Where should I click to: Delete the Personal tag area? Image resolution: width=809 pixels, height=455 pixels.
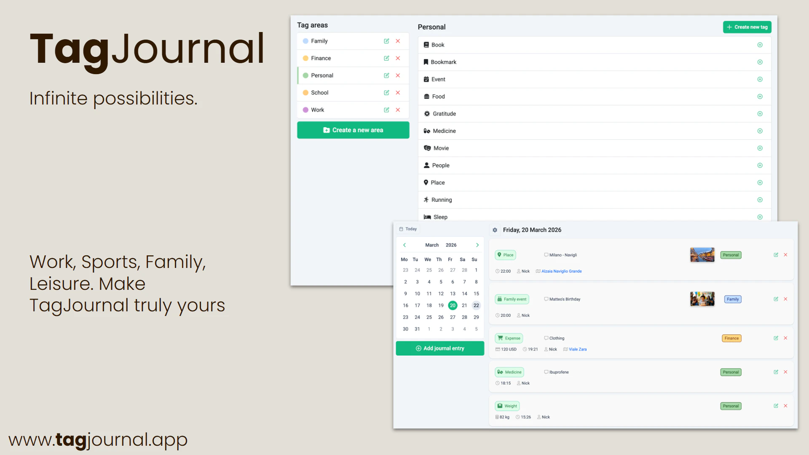point(398,75)
